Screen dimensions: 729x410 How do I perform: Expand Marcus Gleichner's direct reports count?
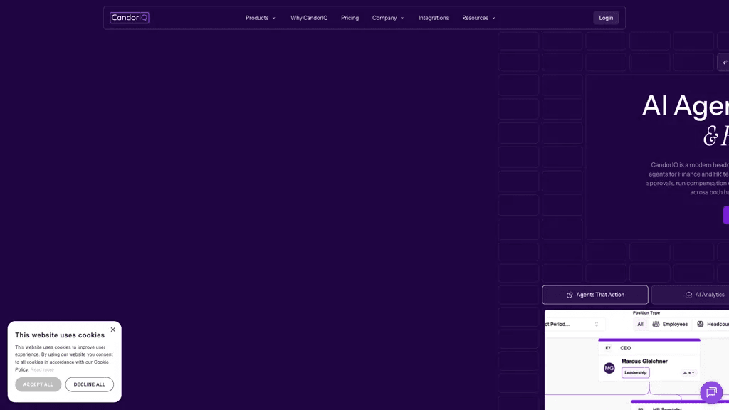tap(688, 373)
